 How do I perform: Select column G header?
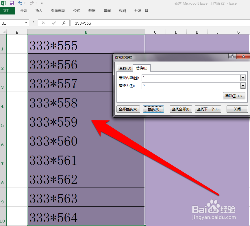coord(238,32)
